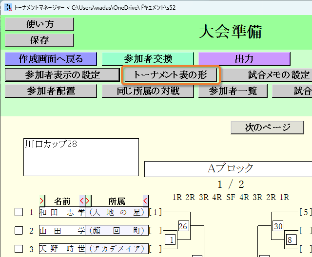Screen dimensions: 312x257
Task: Select name cell 山田 学
Action: pyautogui.click(x=62, y=230)
